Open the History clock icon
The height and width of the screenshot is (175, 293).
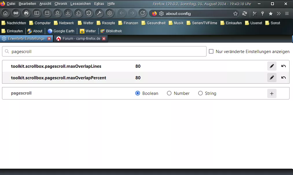89,13
